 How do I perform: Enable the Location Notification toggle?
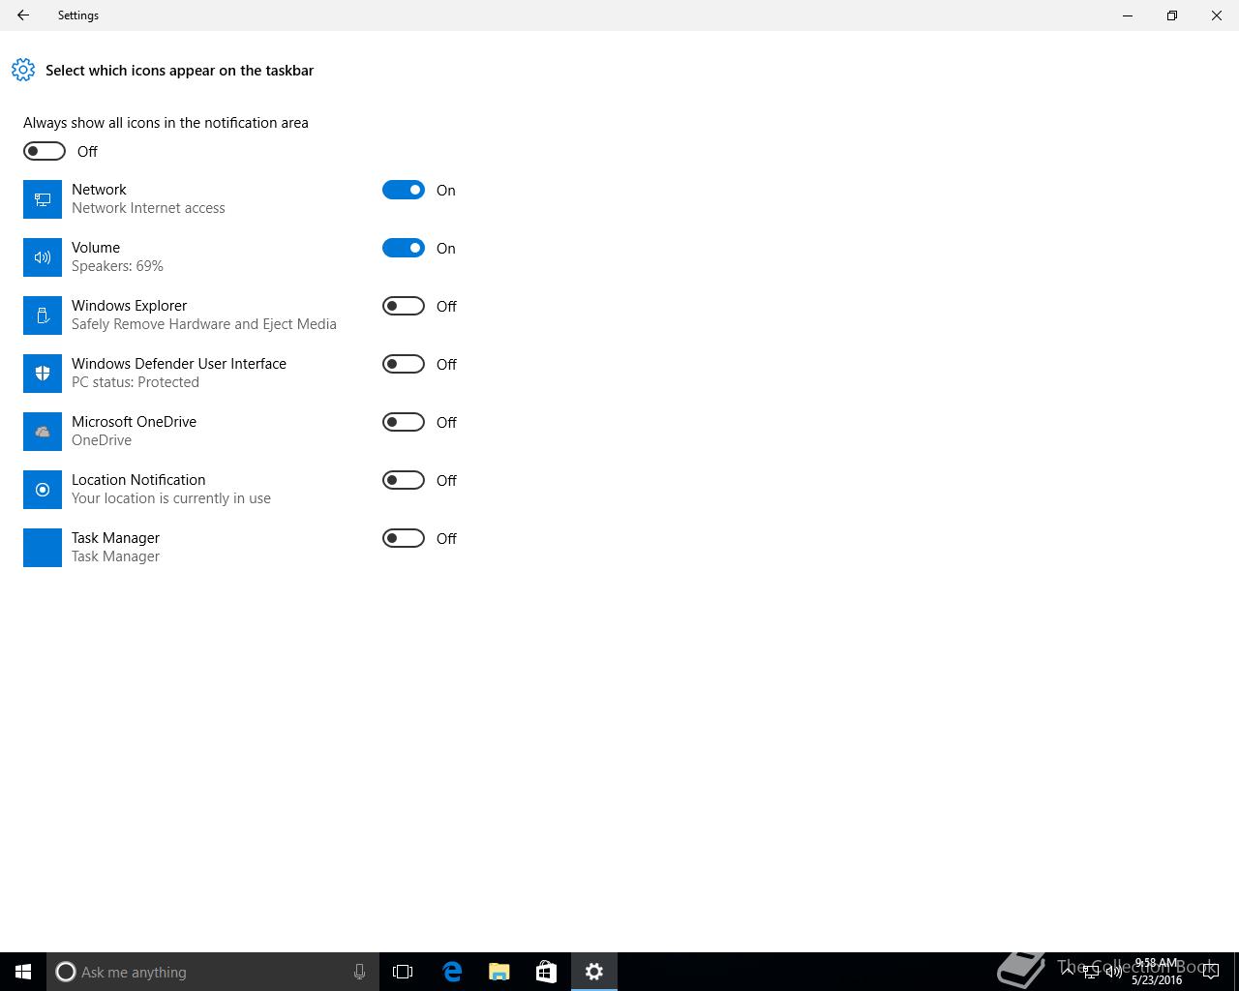click(x=404, y=480)
